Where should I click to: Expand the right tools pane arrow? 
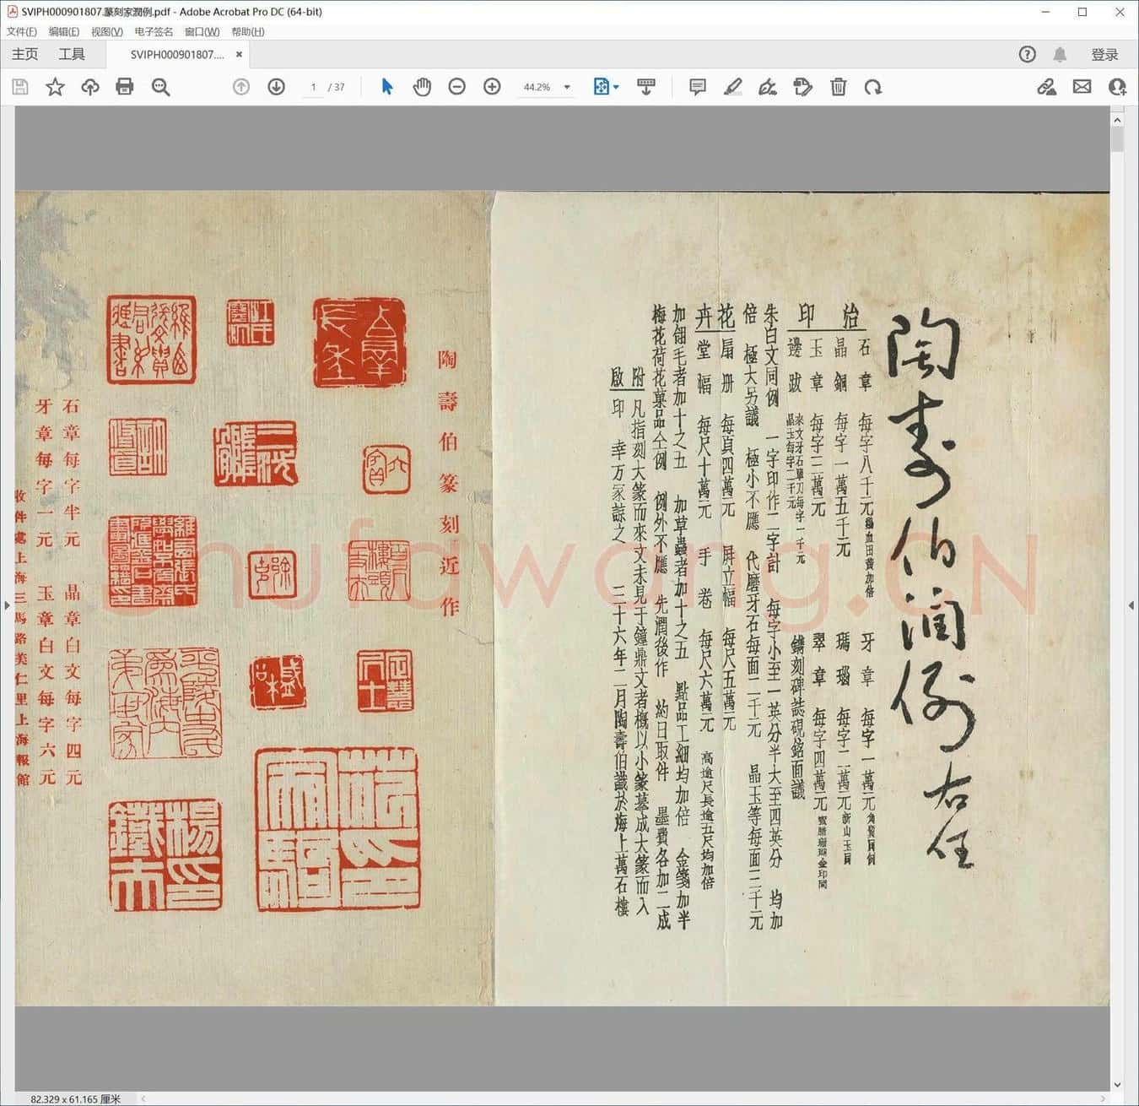click(1131, 605)
